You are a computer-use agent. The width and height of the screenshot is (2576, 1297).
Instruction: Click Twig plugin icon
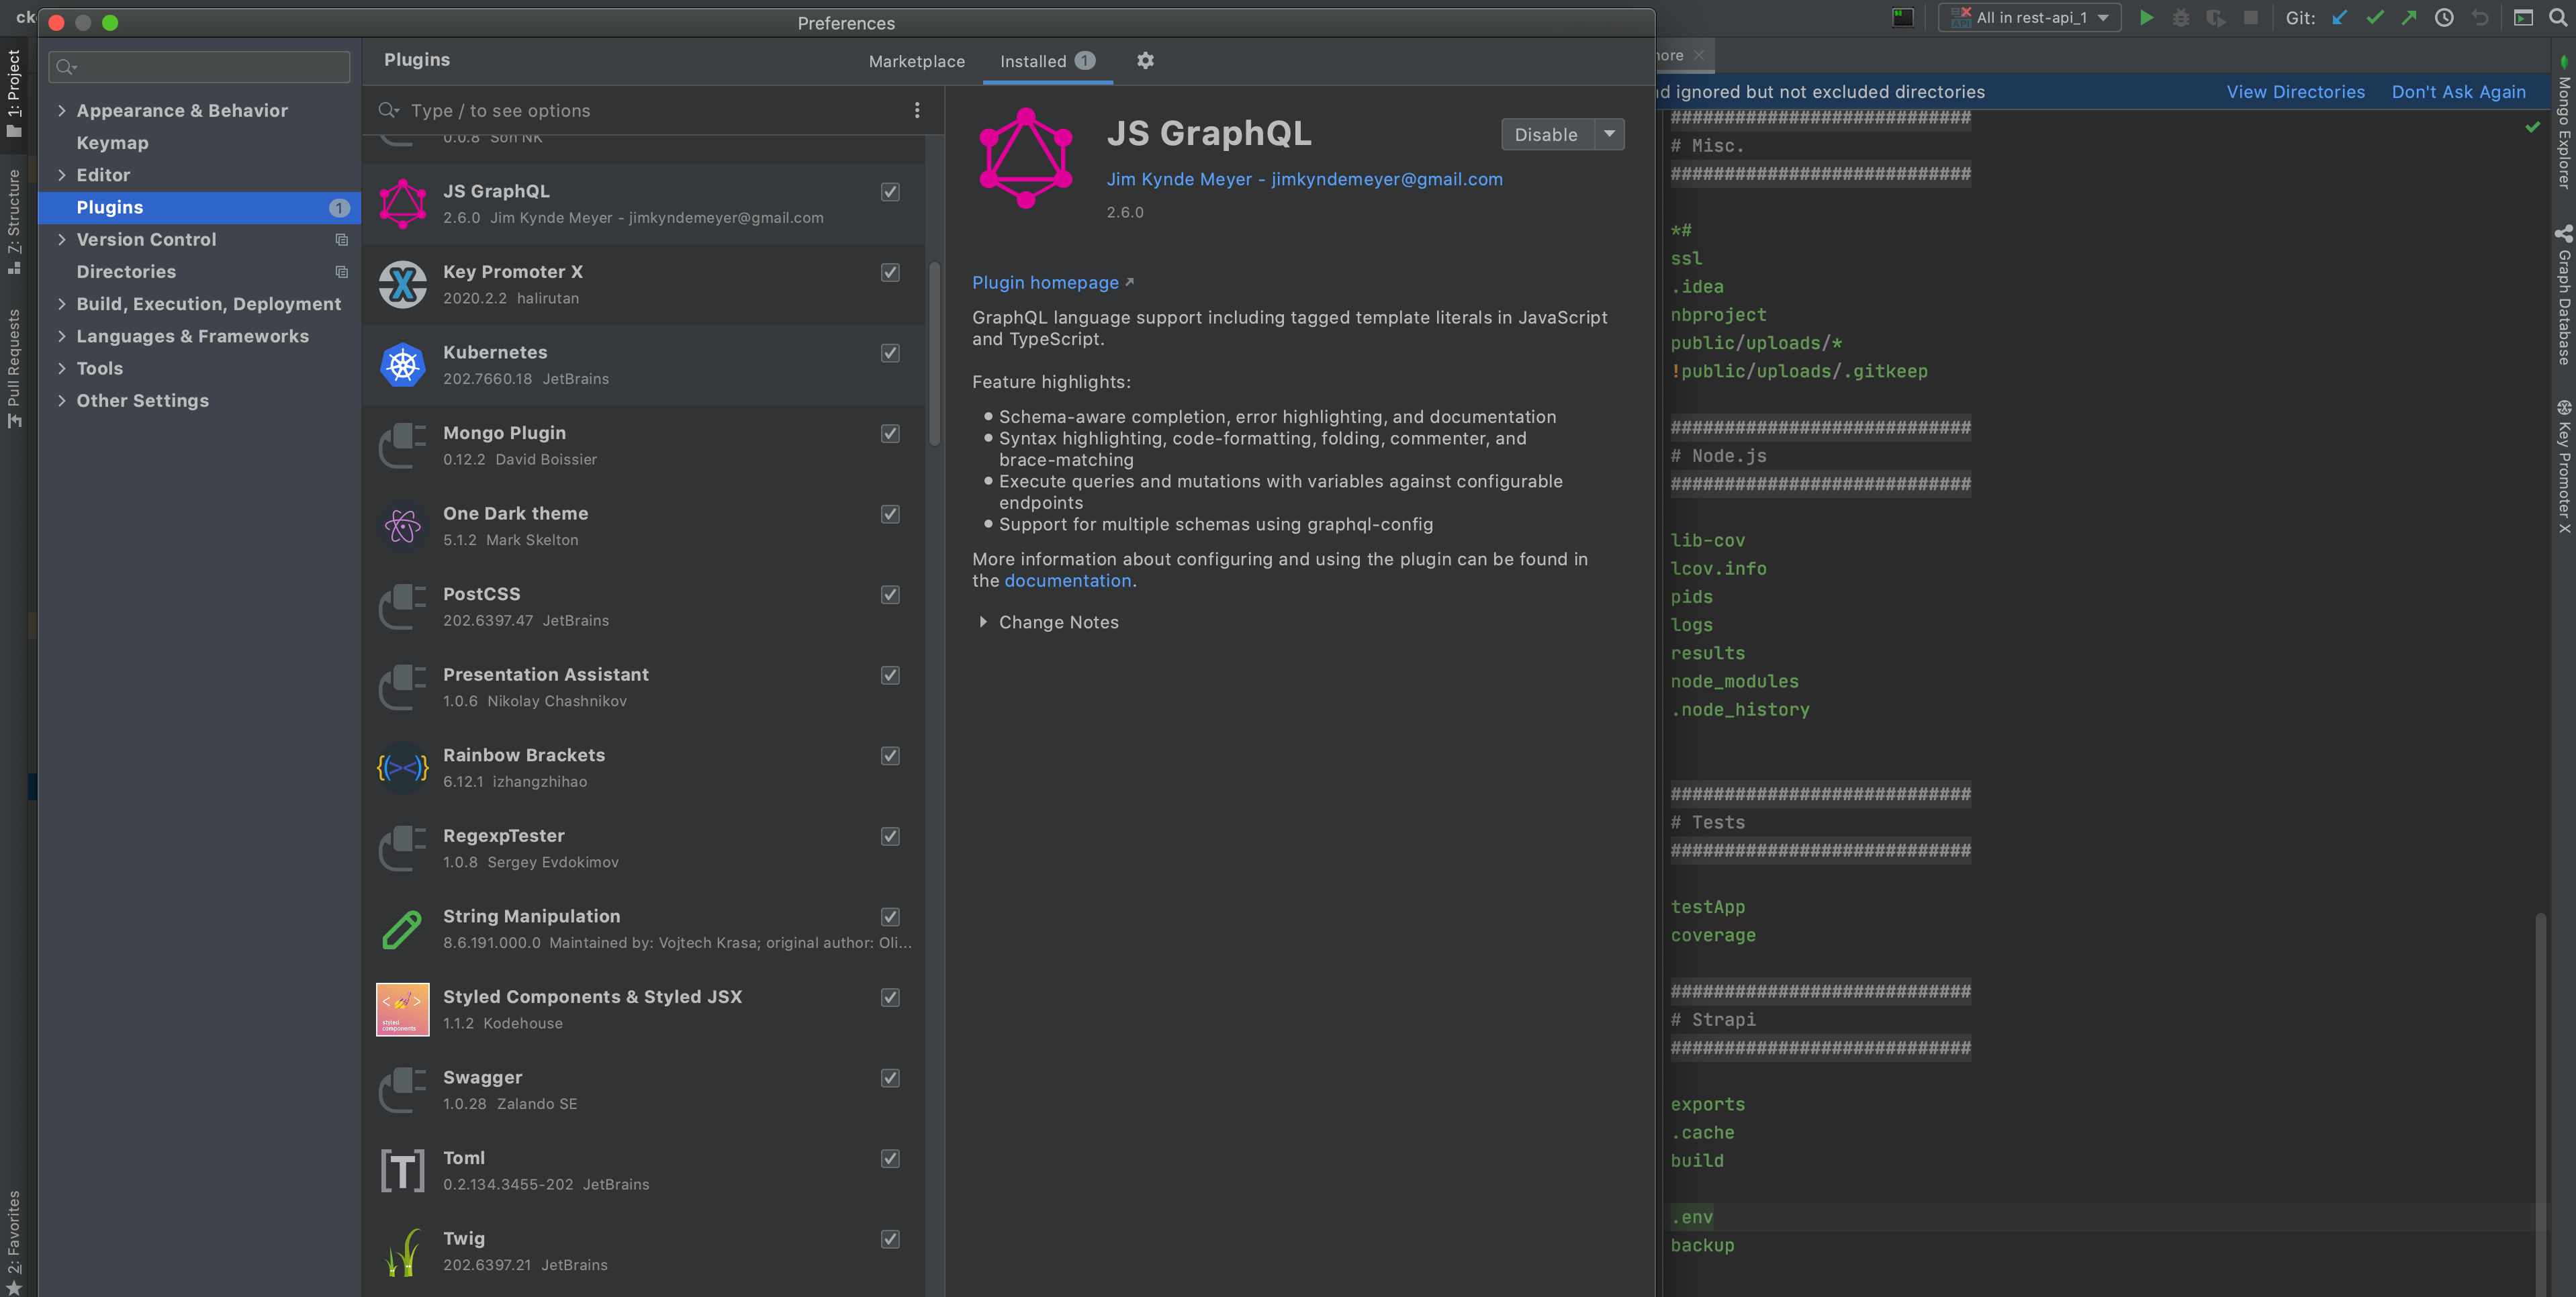(403, 1252)
